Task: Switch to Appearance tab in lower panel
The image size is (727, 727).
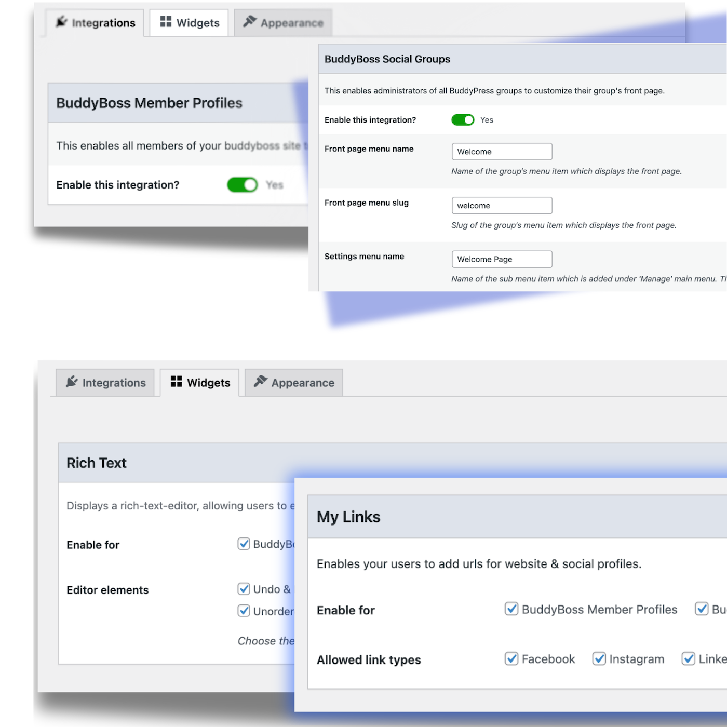Action: click(294, 383)
